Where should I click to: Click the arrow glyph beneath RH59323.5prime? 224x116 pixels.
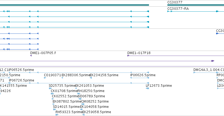click(57, 115)
